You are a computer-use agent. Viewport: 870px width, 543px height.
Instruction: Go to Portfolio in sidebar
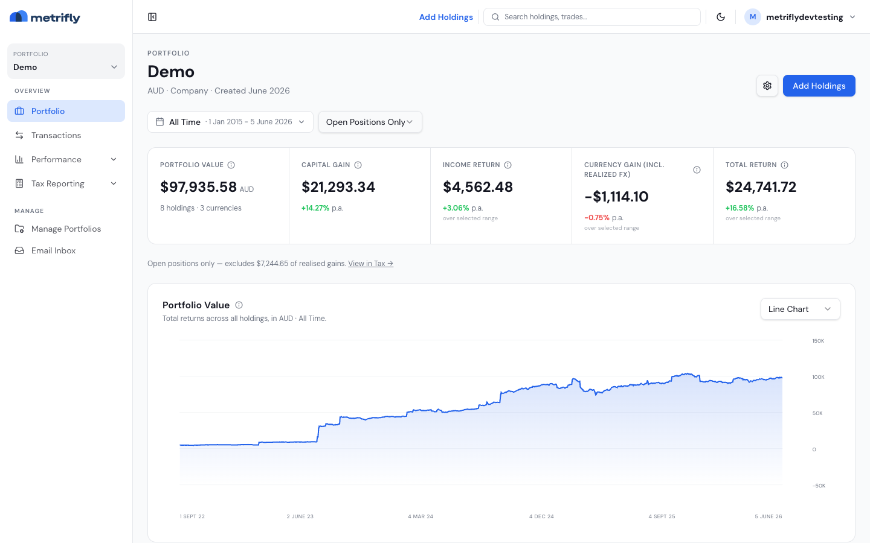tap(66, 111)
